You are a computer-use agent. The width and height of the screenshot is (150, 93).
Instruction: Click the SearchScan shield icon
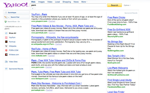pos(5,22)
